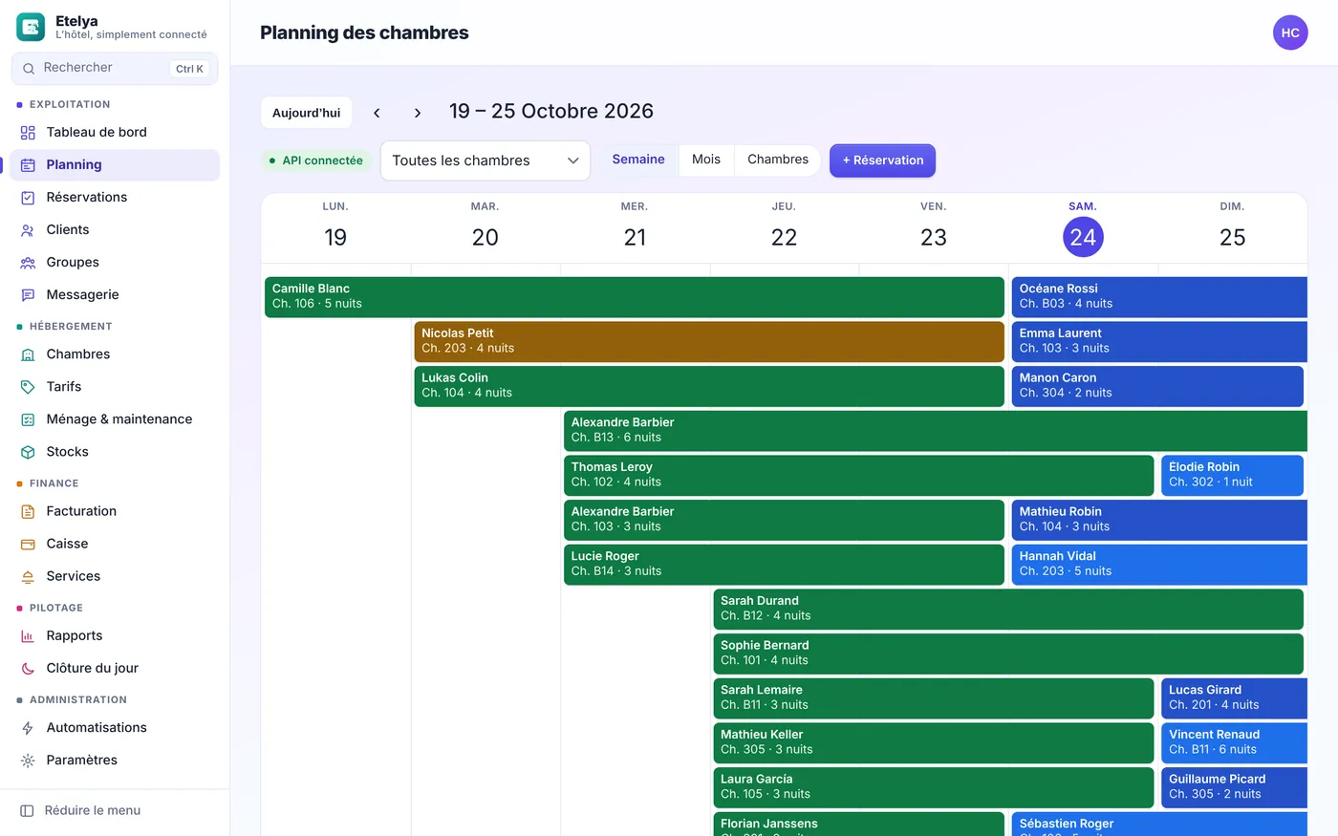Open Thomas Leroy's Ch. 102 reservation
Screen dimensions: 1338x836
859,475
